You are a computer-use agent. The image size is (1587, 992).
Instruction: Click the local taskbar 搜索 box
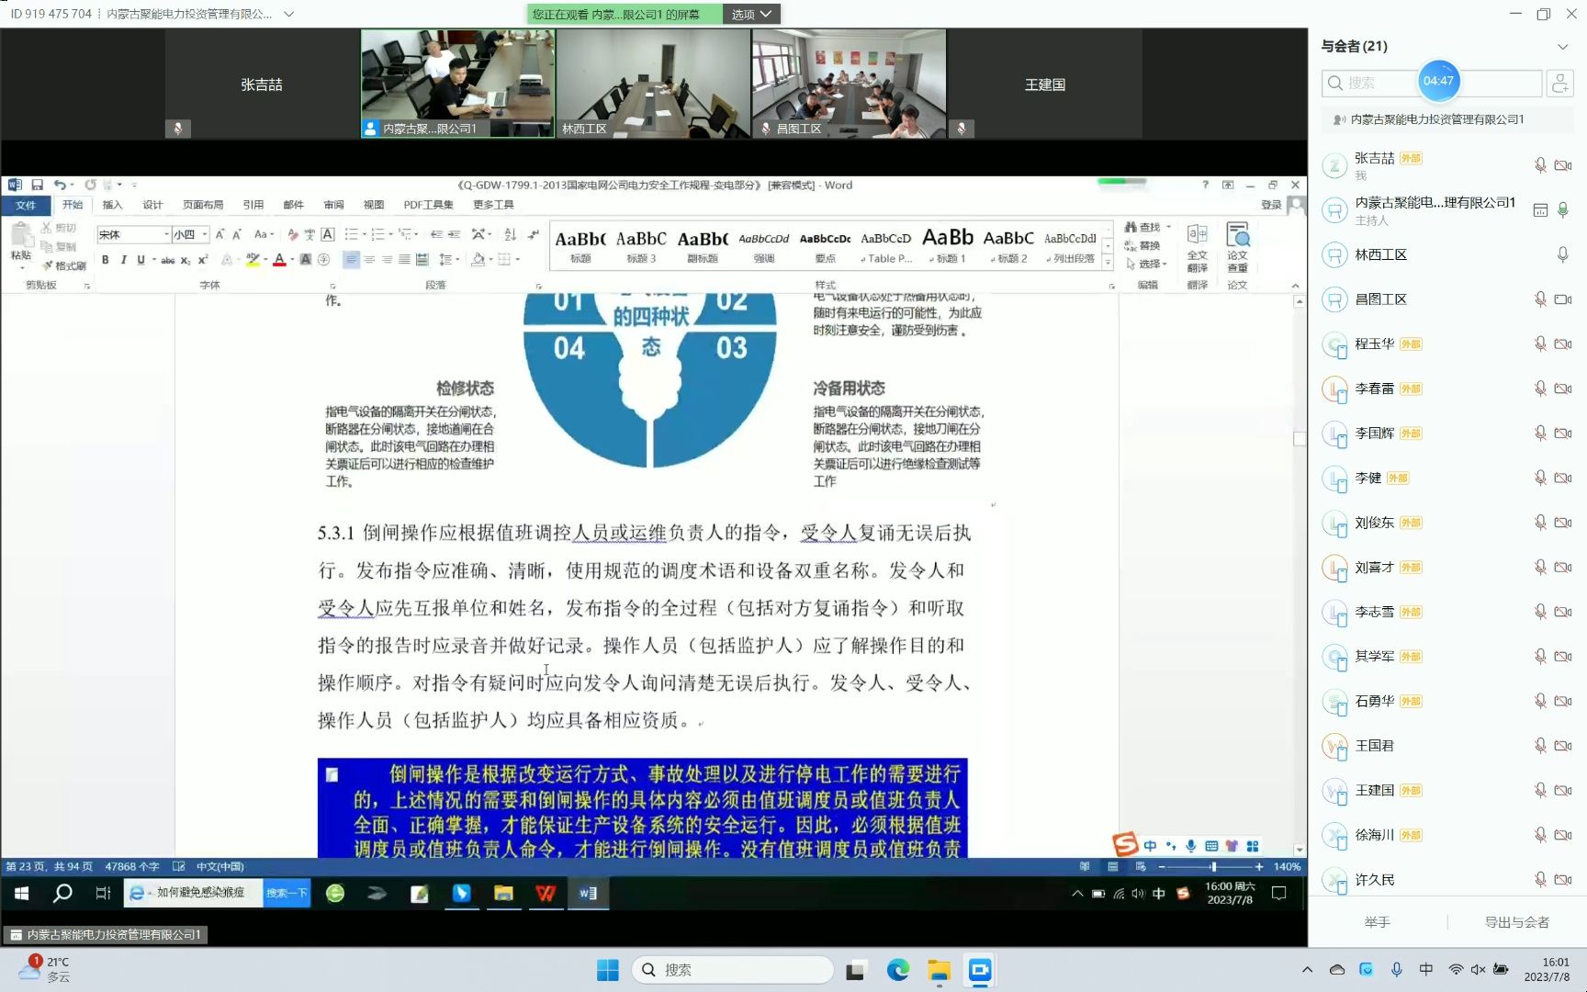733,970
